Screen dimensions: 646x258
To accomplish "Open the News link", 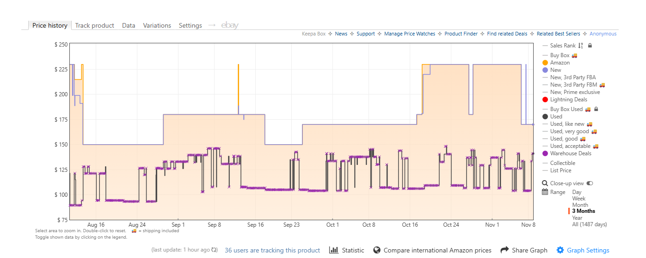I will click(x=341, y=34).
